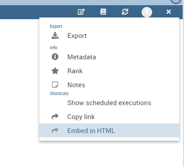
Task: Click the download icon beside Export
Action: [x=55, y=36]
